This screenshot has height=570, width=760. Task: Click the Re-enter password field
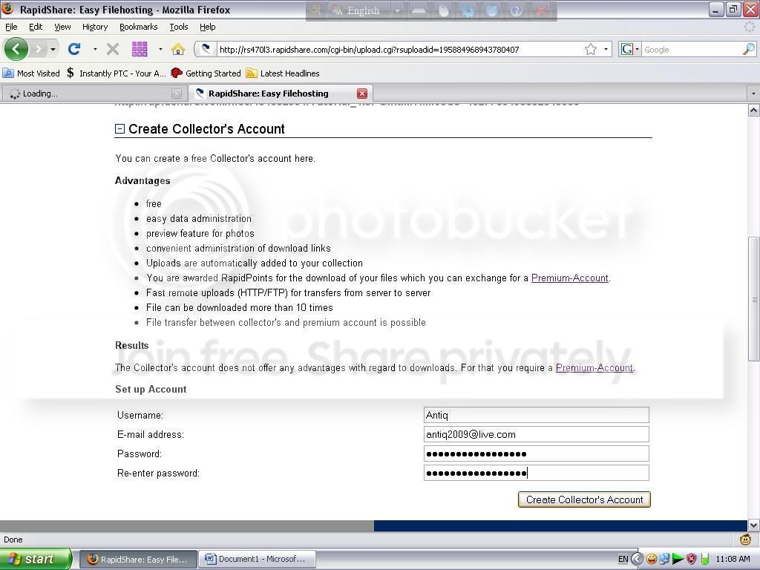coord(536,473)
